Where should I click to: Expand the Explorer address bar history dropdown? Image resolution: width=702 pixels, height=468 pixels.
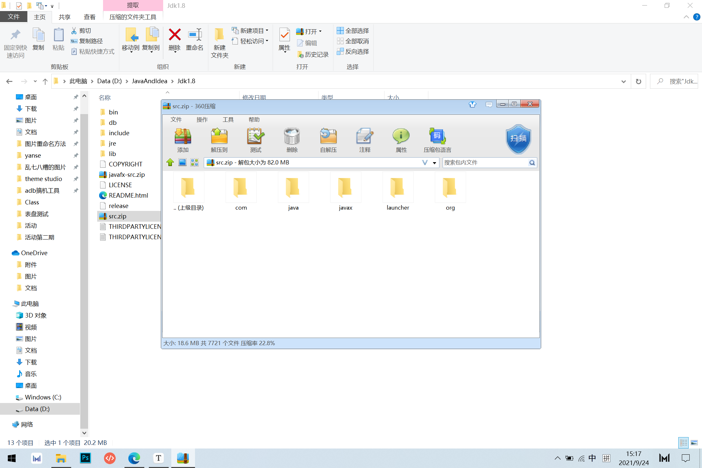coord(623,81)
